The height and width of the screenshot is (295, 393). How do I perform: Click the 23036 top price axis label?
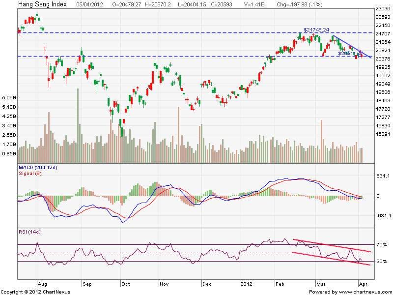coord(382,9)
